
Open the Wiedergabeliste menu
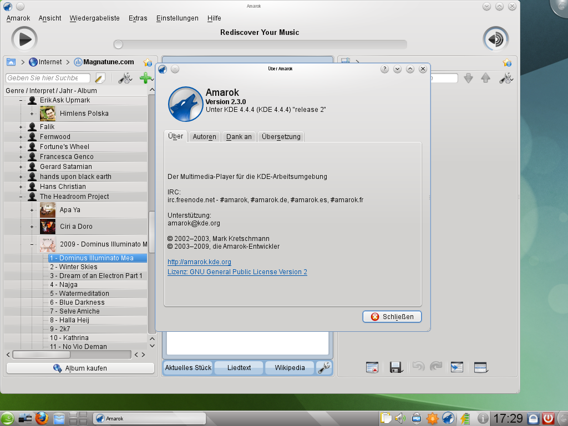pyautogui.click(x=94, y=18)
